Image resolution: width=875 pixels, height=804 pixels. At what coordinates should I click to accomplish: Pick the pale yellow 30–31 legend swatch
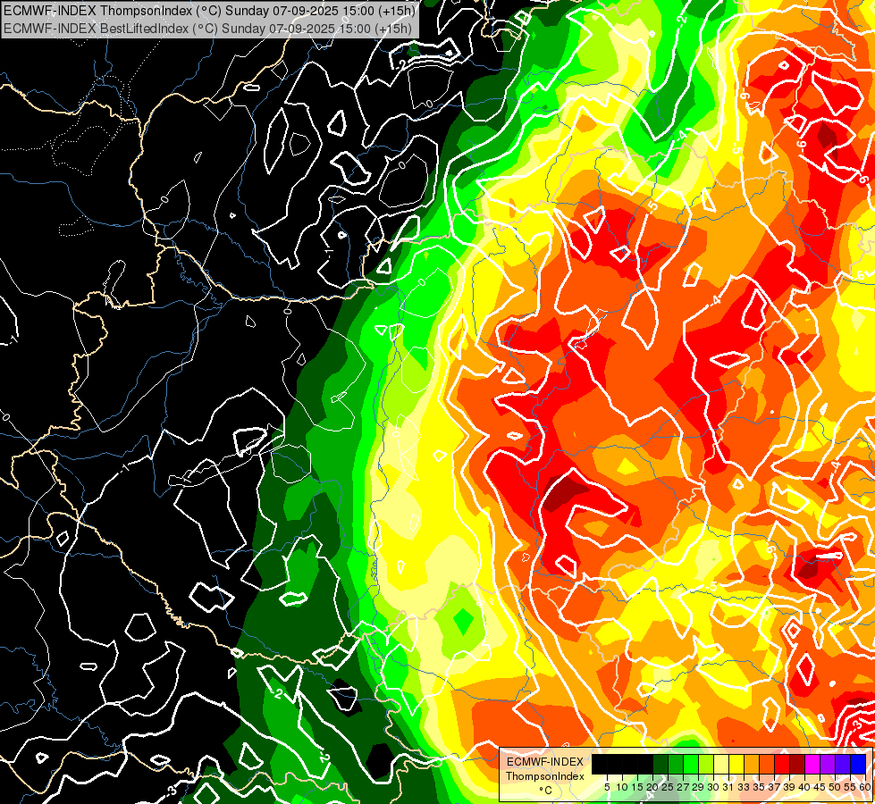point(721,765)
